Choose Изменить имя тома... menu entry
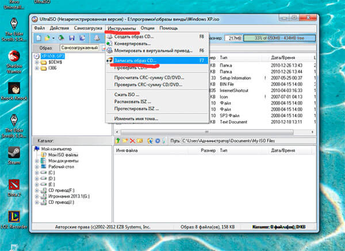Viewport: 345px width, 251px height. [x=156, y=119]
